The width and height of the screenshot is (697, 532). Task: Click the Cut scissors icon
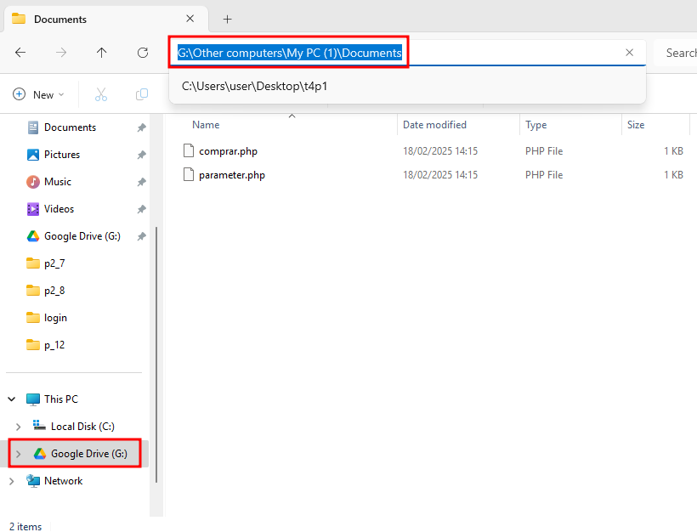(101, 94)
